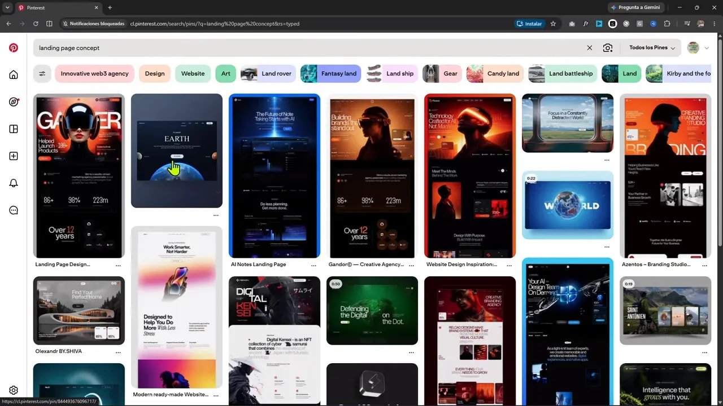Screen dimensions: 723x406
Task: Close the Pinterest browser tab
Action: tap(96, 8)
